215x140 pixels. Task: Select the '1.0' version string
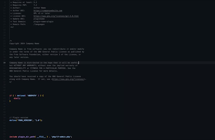click(37, 120)
